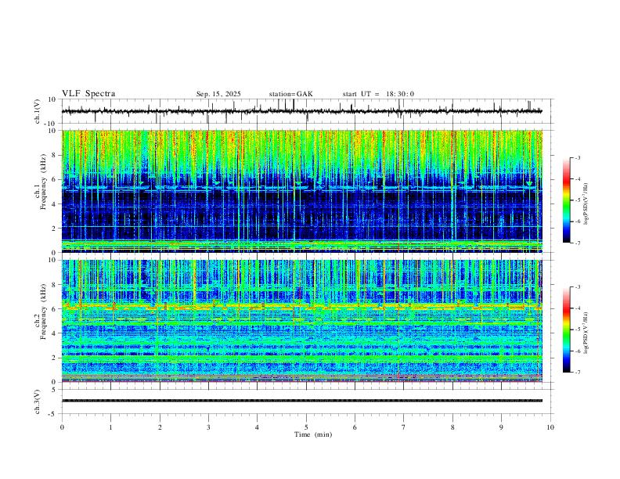The width and height of the screenshot is (620, 479).
Task: Click the "-3" tick on the upper colorbar
Action: point(578,157)
